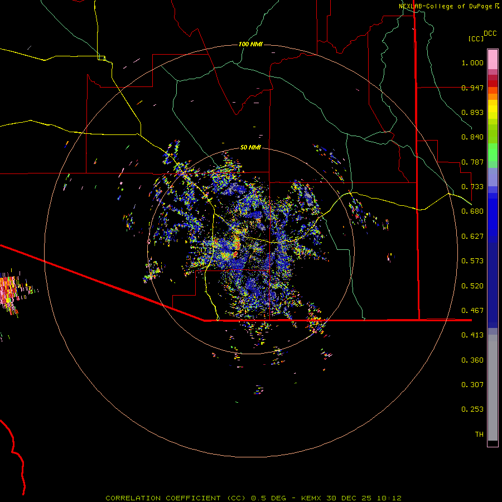Click the 100 NMI range ring label
This screenshot has width=502, height=502.
click(250, 44)
